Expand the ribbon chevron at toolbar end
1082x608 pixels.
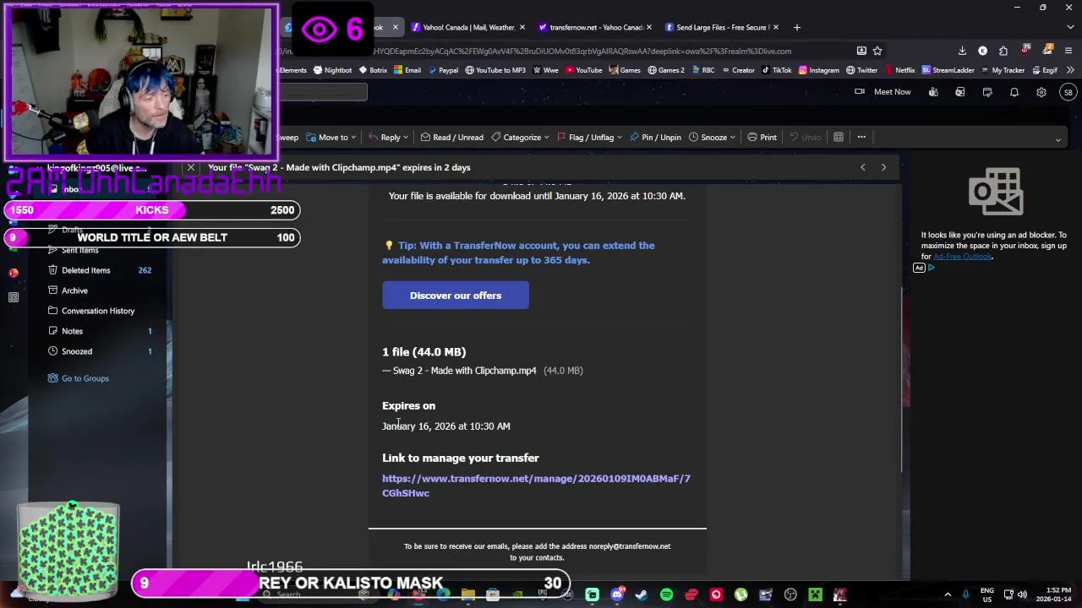(1057, 140)
